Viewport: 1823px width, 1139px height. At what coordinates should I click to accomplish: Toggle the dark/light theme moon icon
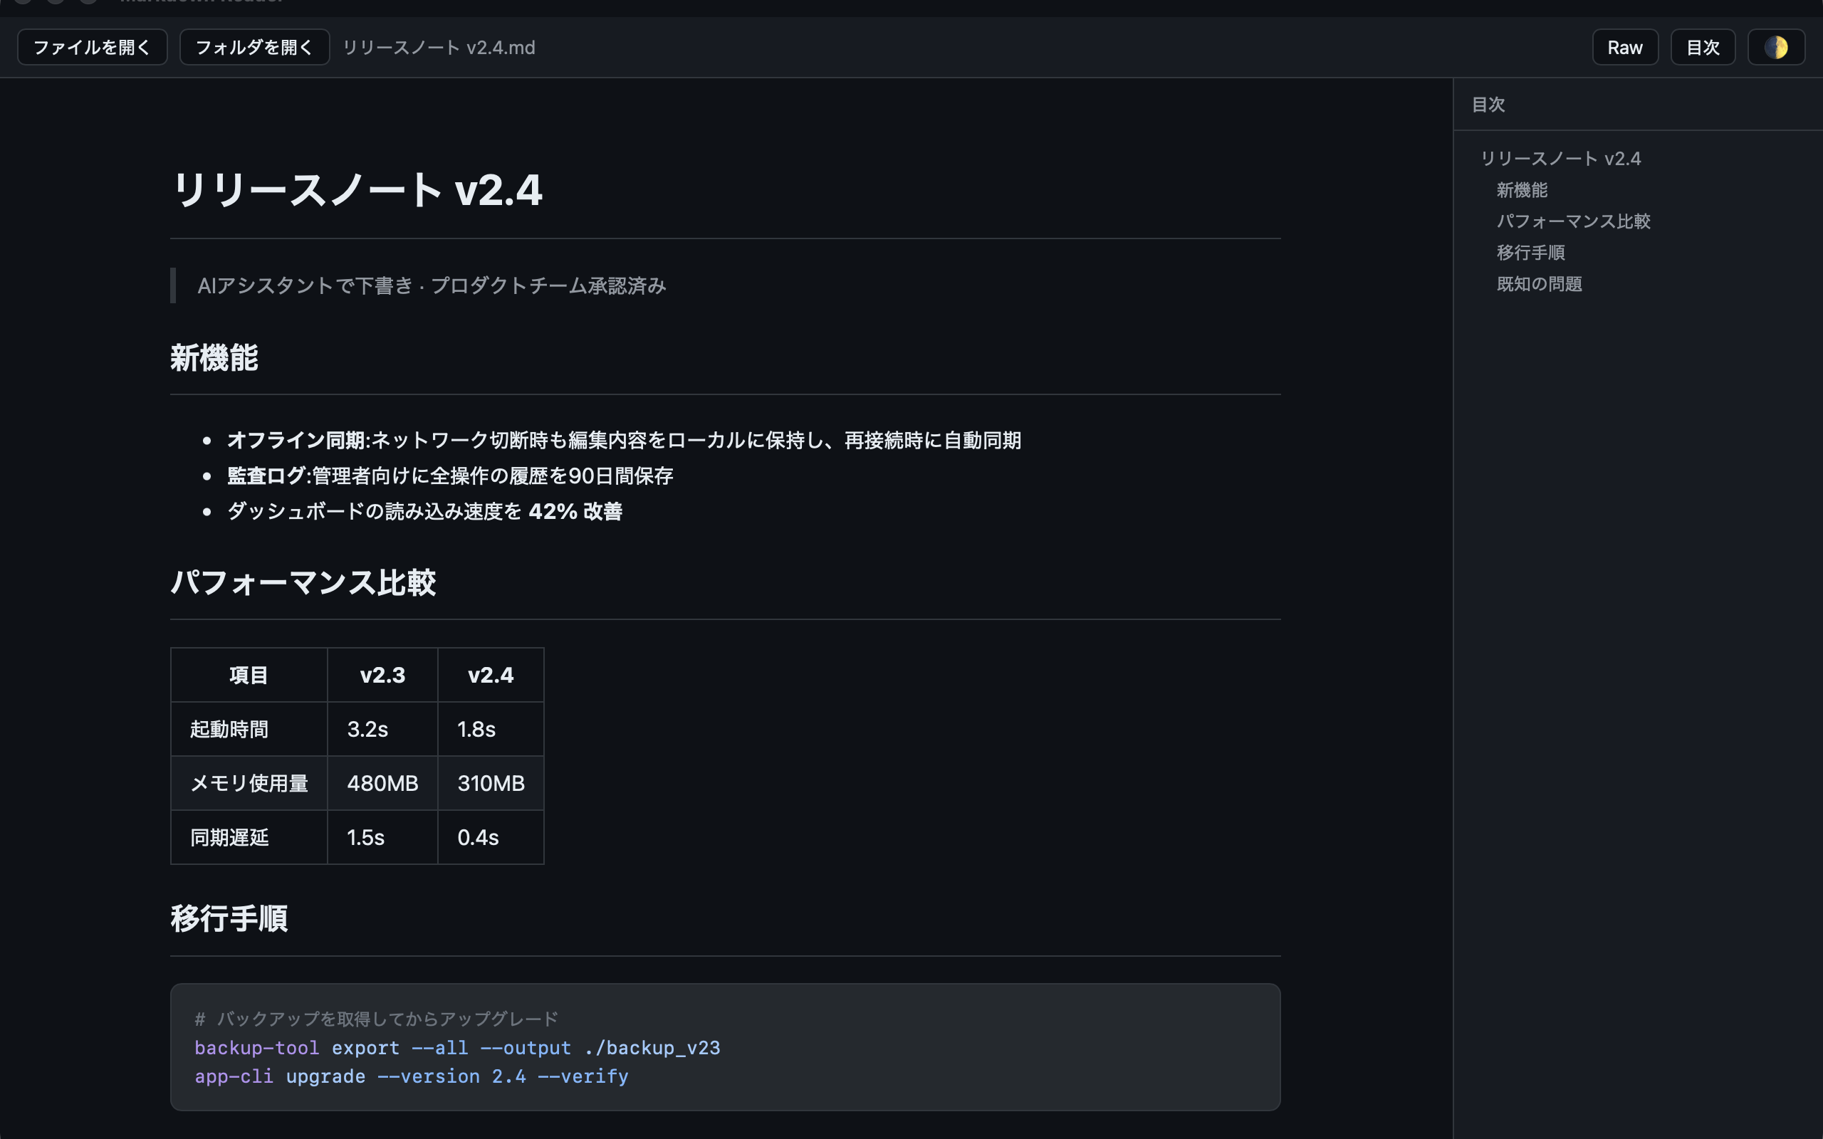point(1775,48)
